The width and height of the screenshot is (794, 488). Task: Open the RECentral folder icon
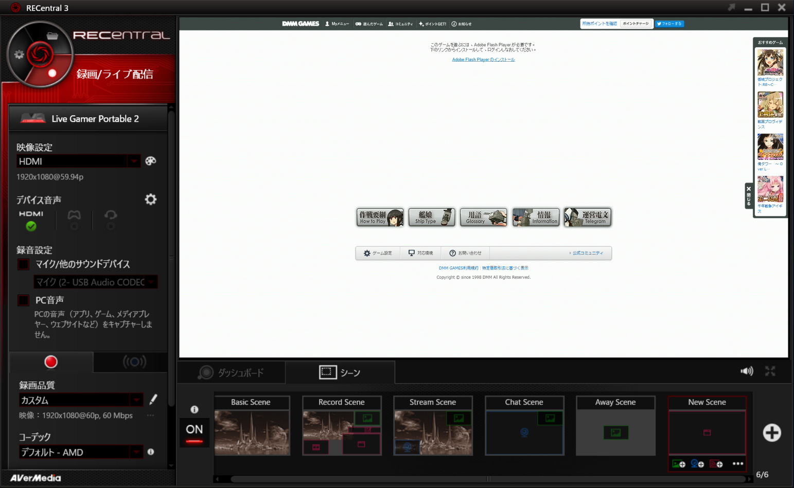click(x=52, y=35)
